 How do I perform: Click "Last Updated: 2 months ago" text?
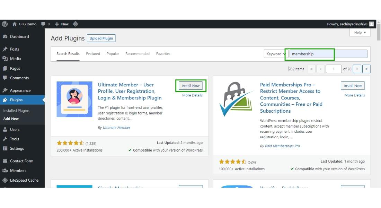[x=179, y=143]
